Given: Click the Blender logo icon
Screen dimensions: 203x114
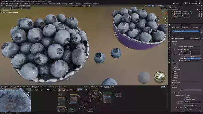Looking at the screenshot, I should [x=2, y=3].
